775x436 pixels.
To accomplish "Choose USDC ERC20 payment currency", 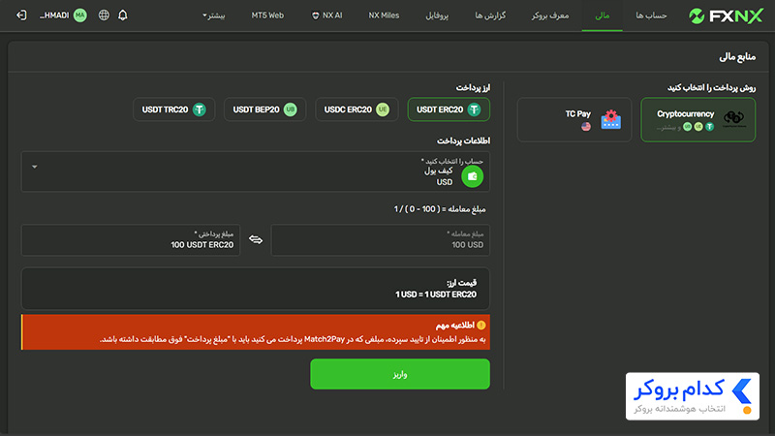I will point(356,109).
